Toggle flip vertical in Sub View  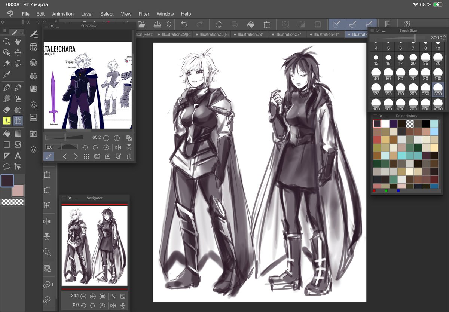129,147
